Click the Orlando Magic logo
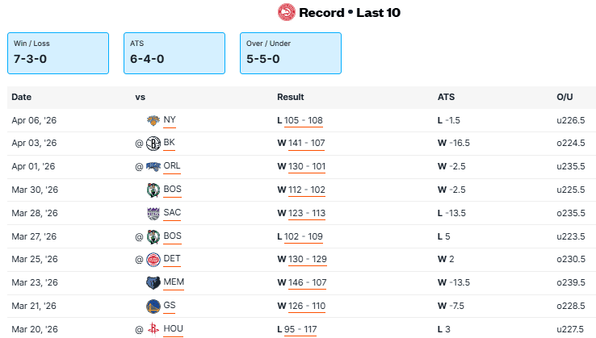The height and width of the screenshot is (338, 596). 153,167
